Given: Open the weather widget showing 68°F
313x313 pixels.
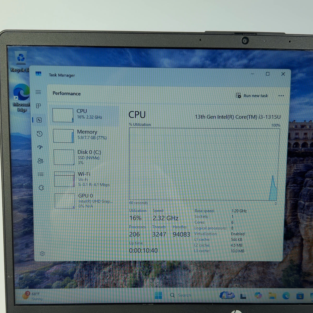Looking at the screenshot, I should 33,296.
